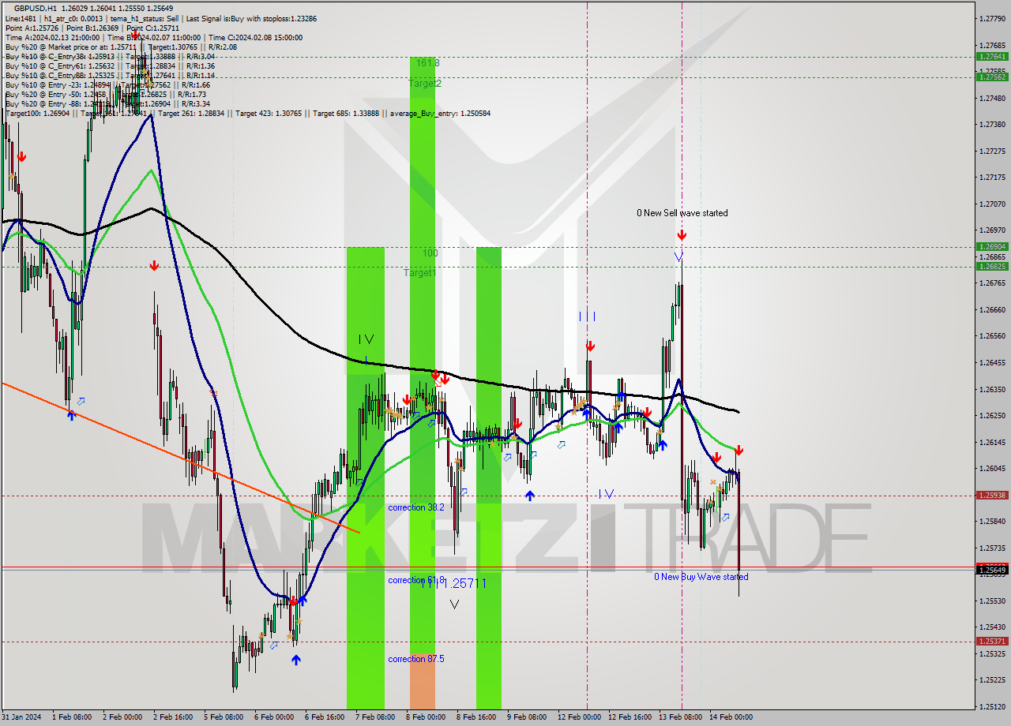Click the green 1.27641 price level tag
Viewport: 1011px width, 726px height.
991,57
